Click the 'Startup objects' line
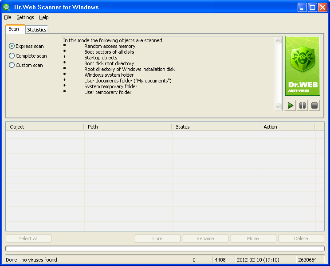This screenshot has height=266, width=330. (101, 58)
